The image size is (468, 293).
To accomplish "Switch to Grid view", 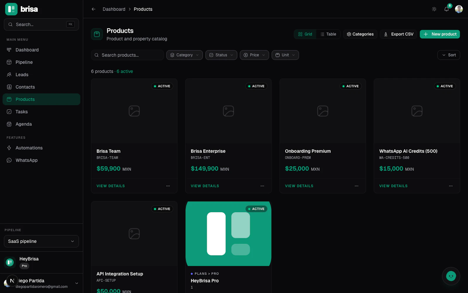I will pyautogui.click(x=305, y=34).
